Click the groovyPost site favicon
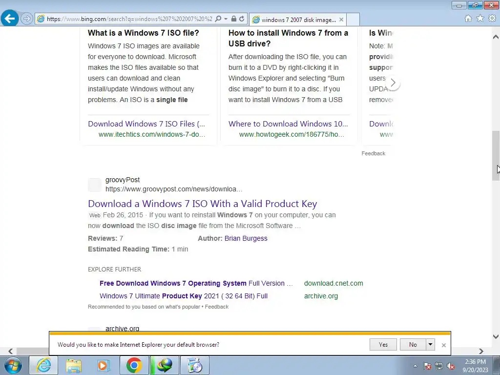 95,185
